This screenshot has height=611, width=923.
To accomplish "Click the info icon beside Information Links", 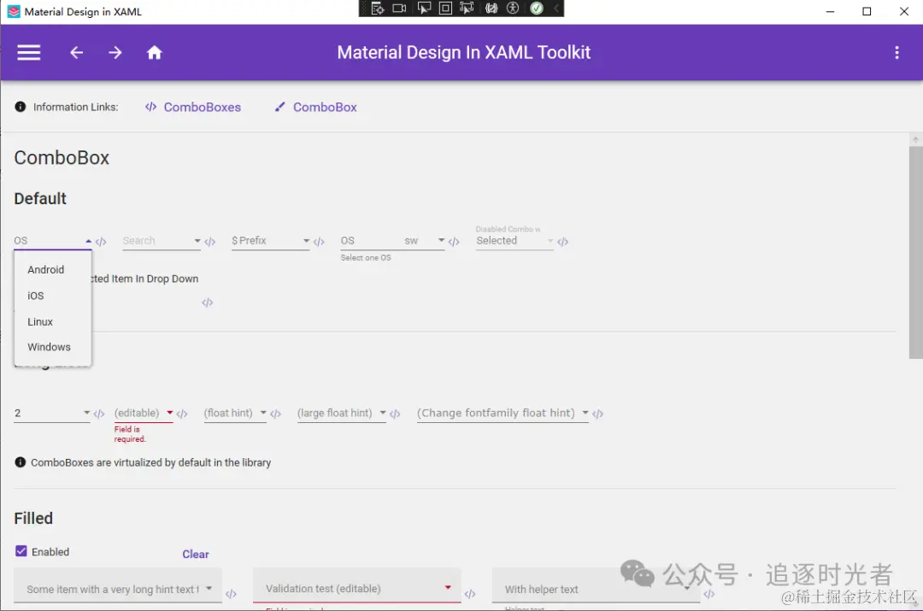I will 20,107.
